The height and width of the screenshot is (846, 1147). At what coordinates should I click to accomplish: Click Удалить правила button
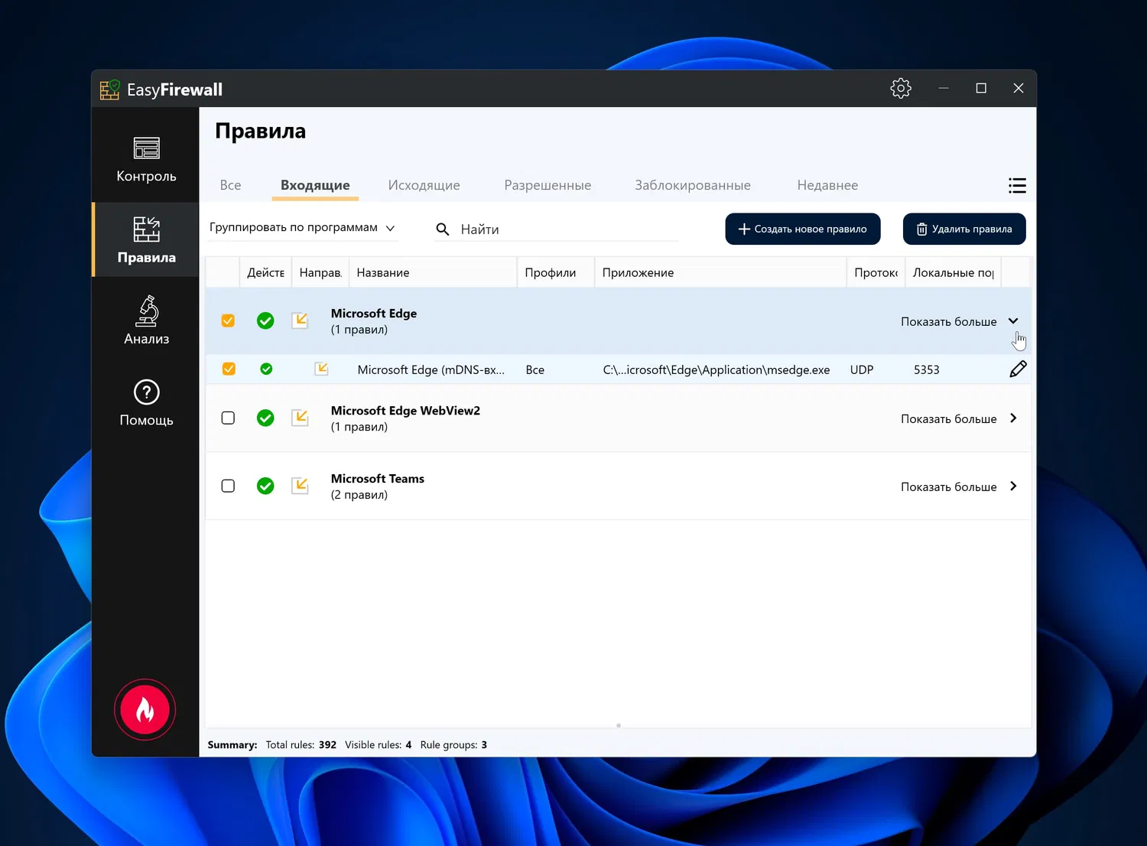tap(964, 229)
